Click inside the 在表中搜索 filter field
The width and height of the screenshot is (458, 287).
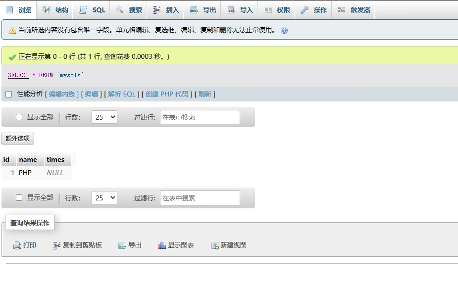coord(200,117)
